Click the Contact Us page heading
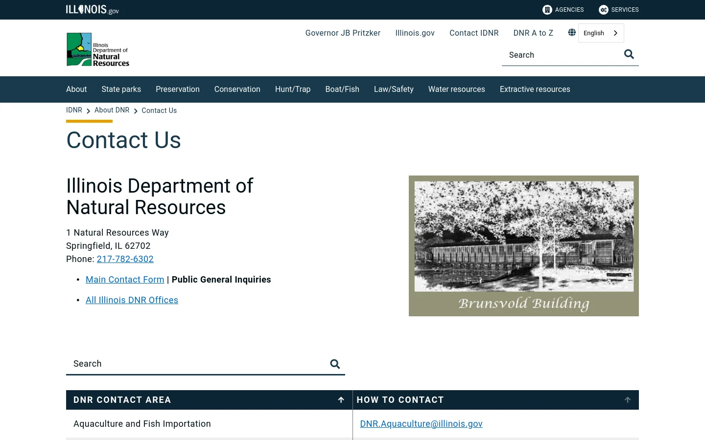Image resolution: width=705 pixels, height=440 pixels. (124, 140)
